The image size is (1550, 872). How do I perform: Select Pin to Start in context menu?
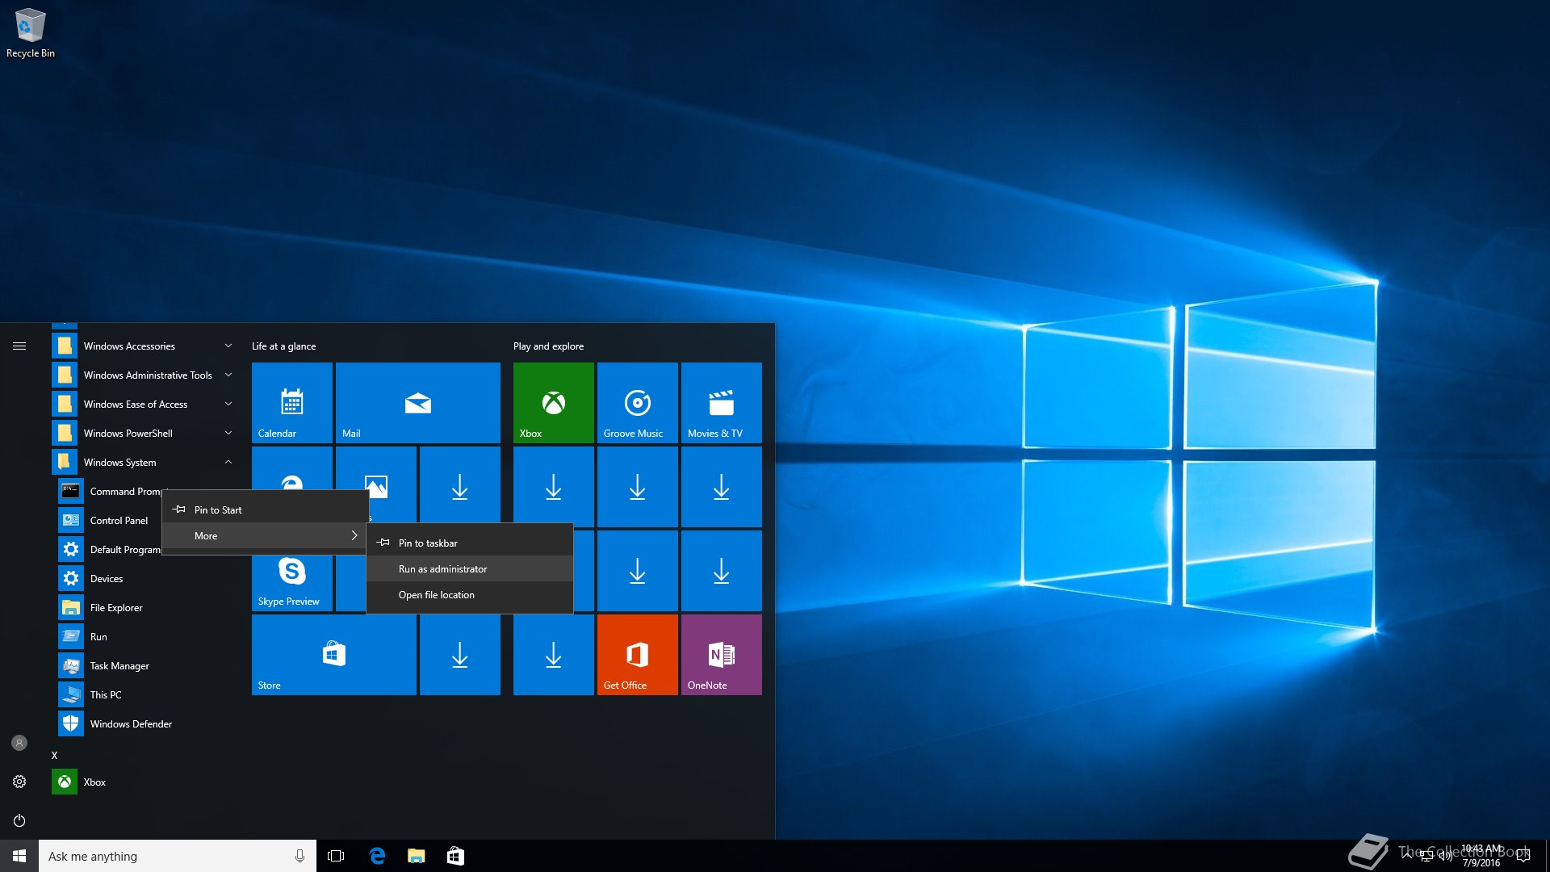point(266,510)
